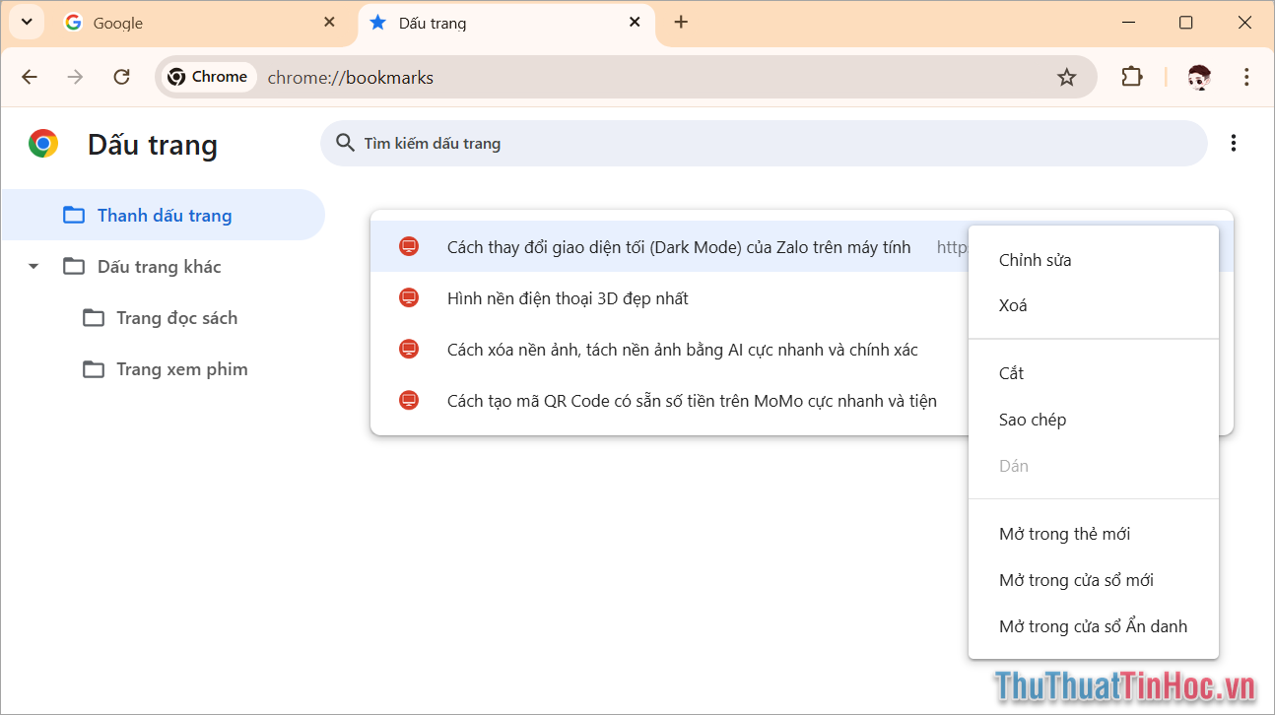Select the "Thanh dấu trang" folder
1275x715 pixels.
165,215
